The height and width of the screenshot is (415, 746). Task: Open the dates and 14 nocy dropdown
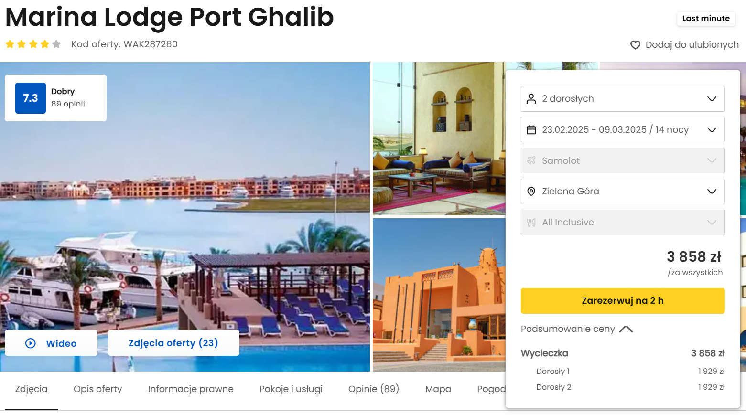(623, 129)
